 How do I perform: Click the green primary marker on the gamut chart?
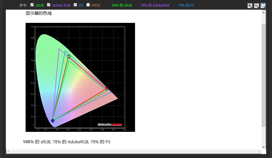[69, 56]
